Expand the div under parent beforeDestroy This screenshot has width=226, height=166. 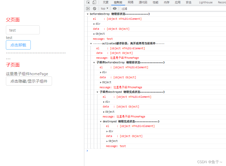tap(94, 24)
